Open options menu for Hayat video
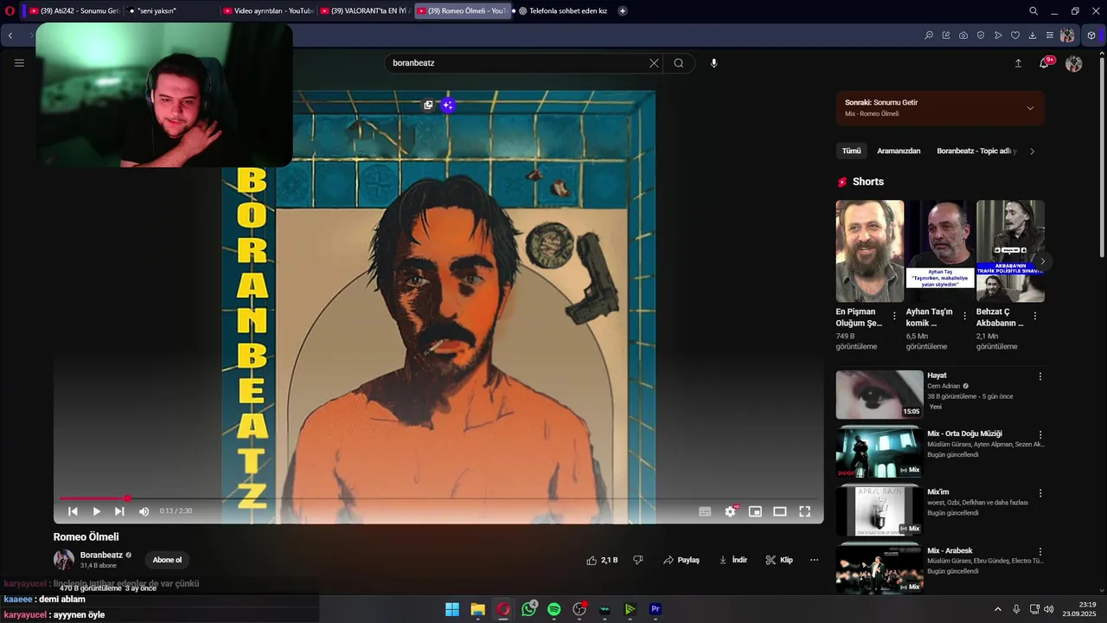 [x=1040, y=376]
